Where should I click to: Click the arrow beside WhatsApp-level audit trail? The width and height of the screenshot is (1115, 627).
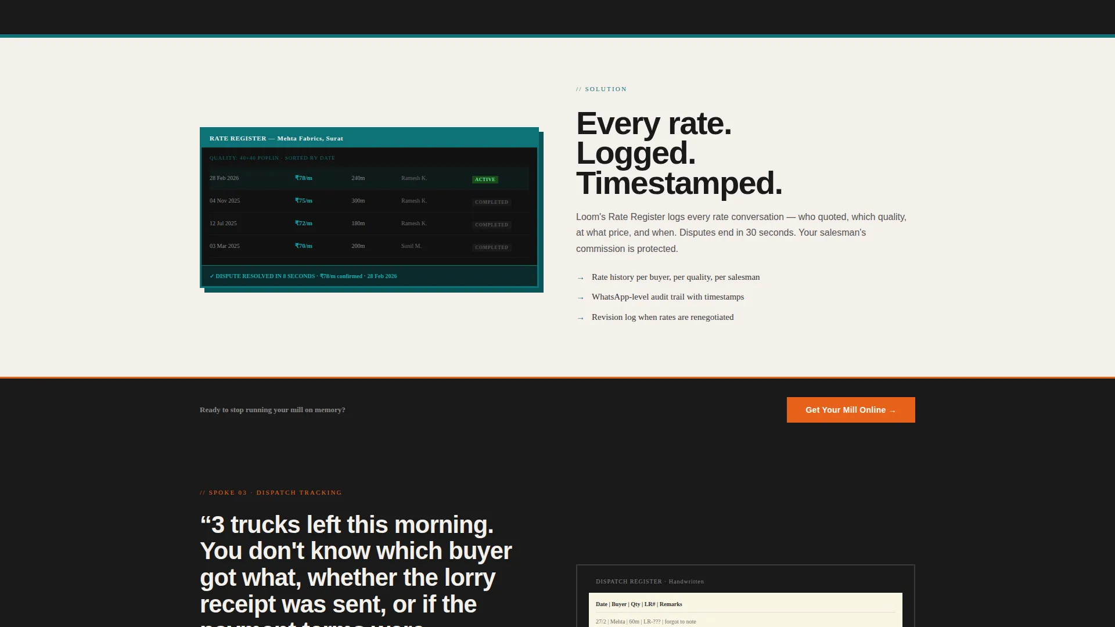pos(580,298)
